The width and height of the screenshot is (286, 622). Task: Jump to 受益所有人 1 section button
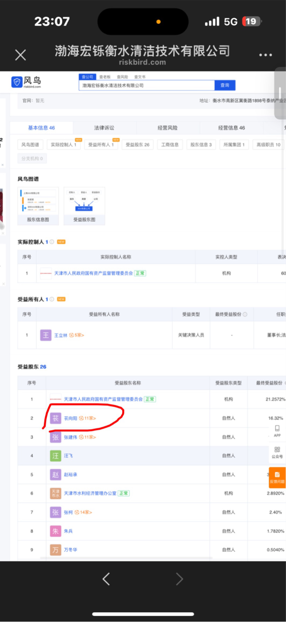(x=101, y=144)
